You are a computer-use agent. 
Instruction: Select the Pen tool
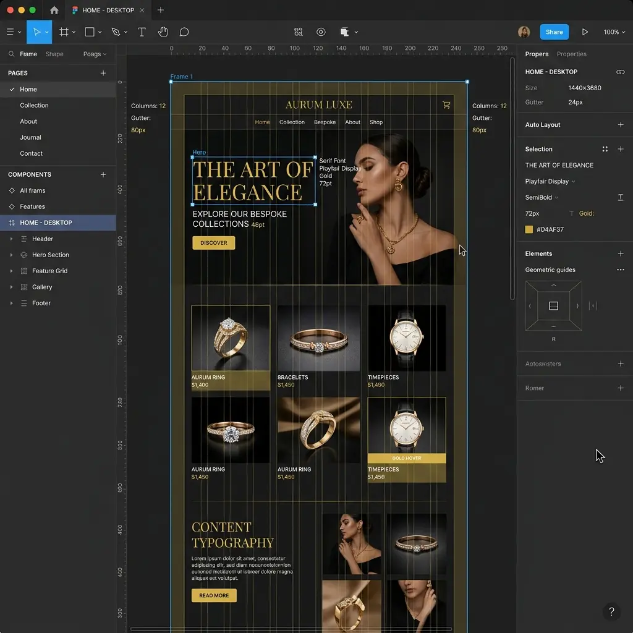(116, 32)
